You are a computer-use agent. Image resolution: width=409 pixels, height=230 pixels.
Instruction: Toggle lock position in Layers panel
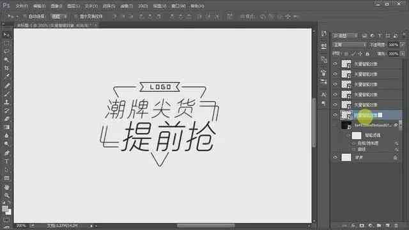point(360,54)
